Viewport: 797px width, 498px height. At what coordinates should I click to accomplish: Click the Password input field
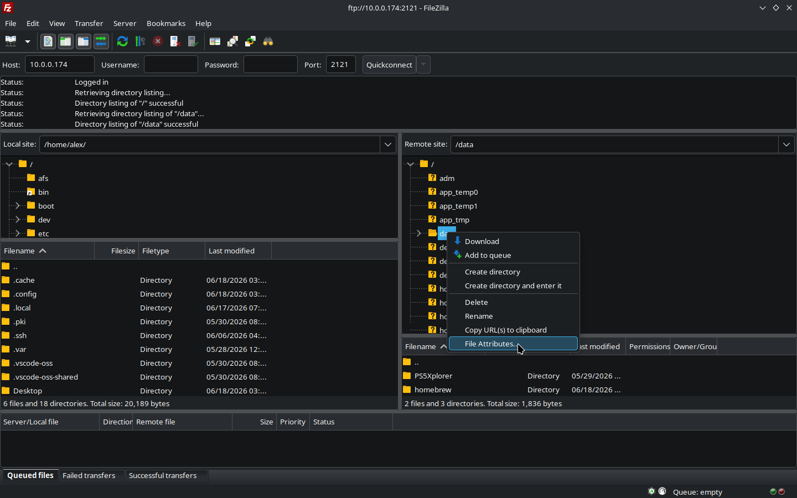[x=271, y=64]
